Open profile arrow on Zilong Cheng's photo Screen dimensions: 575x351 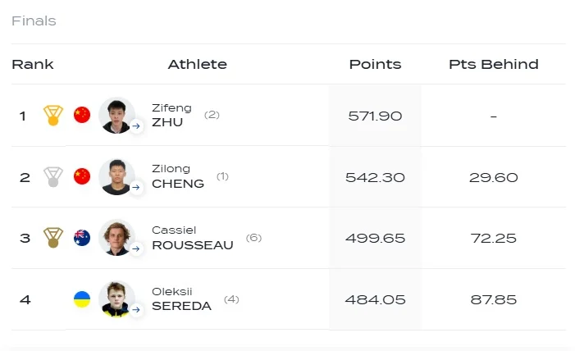136,188
